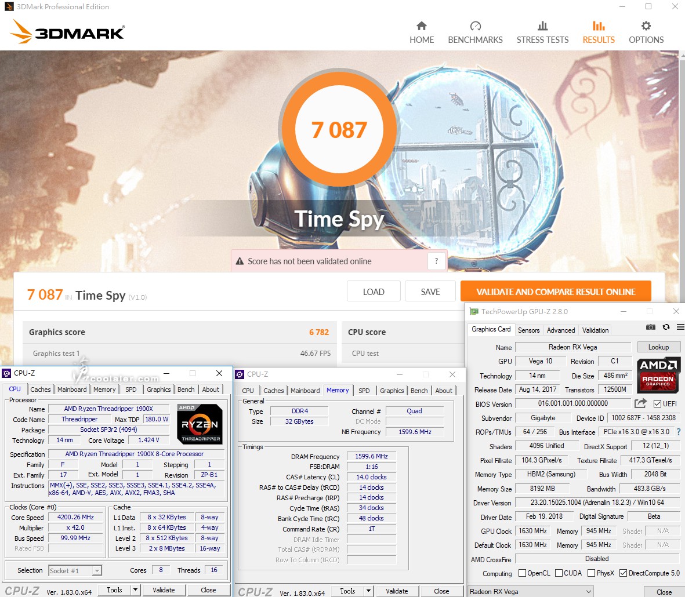Switch to SPD tab in CPU-Z Memory window
This screenshot has width=685, height=597.
(x=364, y=391)
